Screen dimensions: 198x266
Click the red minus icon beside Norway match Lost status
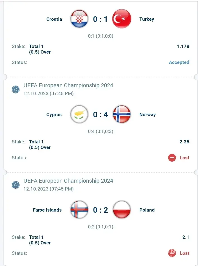(172, 158)
